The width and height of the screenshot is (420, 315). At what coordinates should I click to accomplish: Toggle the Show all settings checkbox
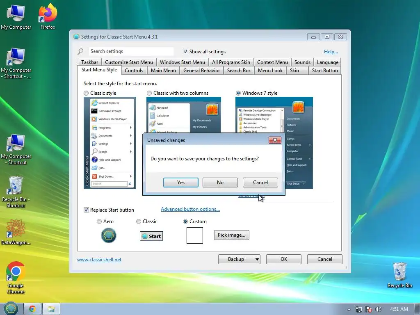coord(185,51)
